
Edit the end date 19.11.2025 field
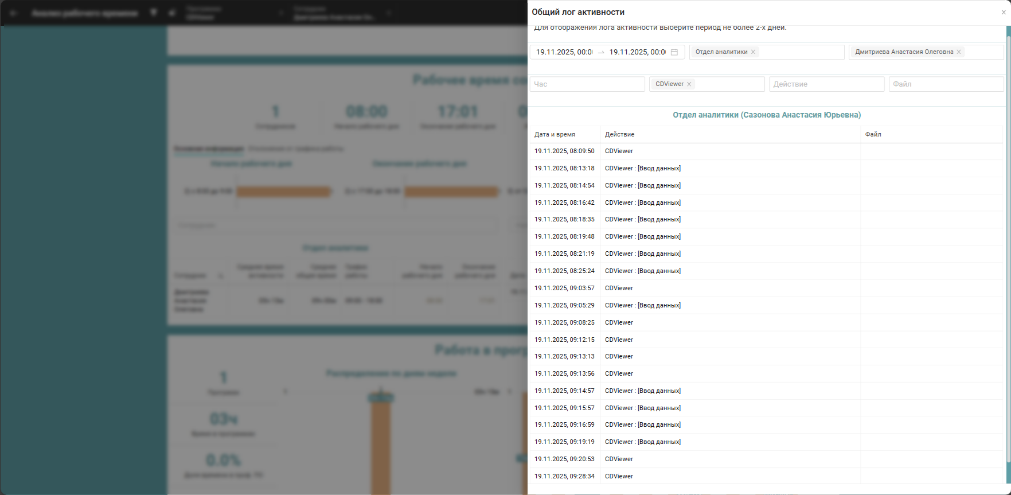pyautogui.click(x=637, y=52)
